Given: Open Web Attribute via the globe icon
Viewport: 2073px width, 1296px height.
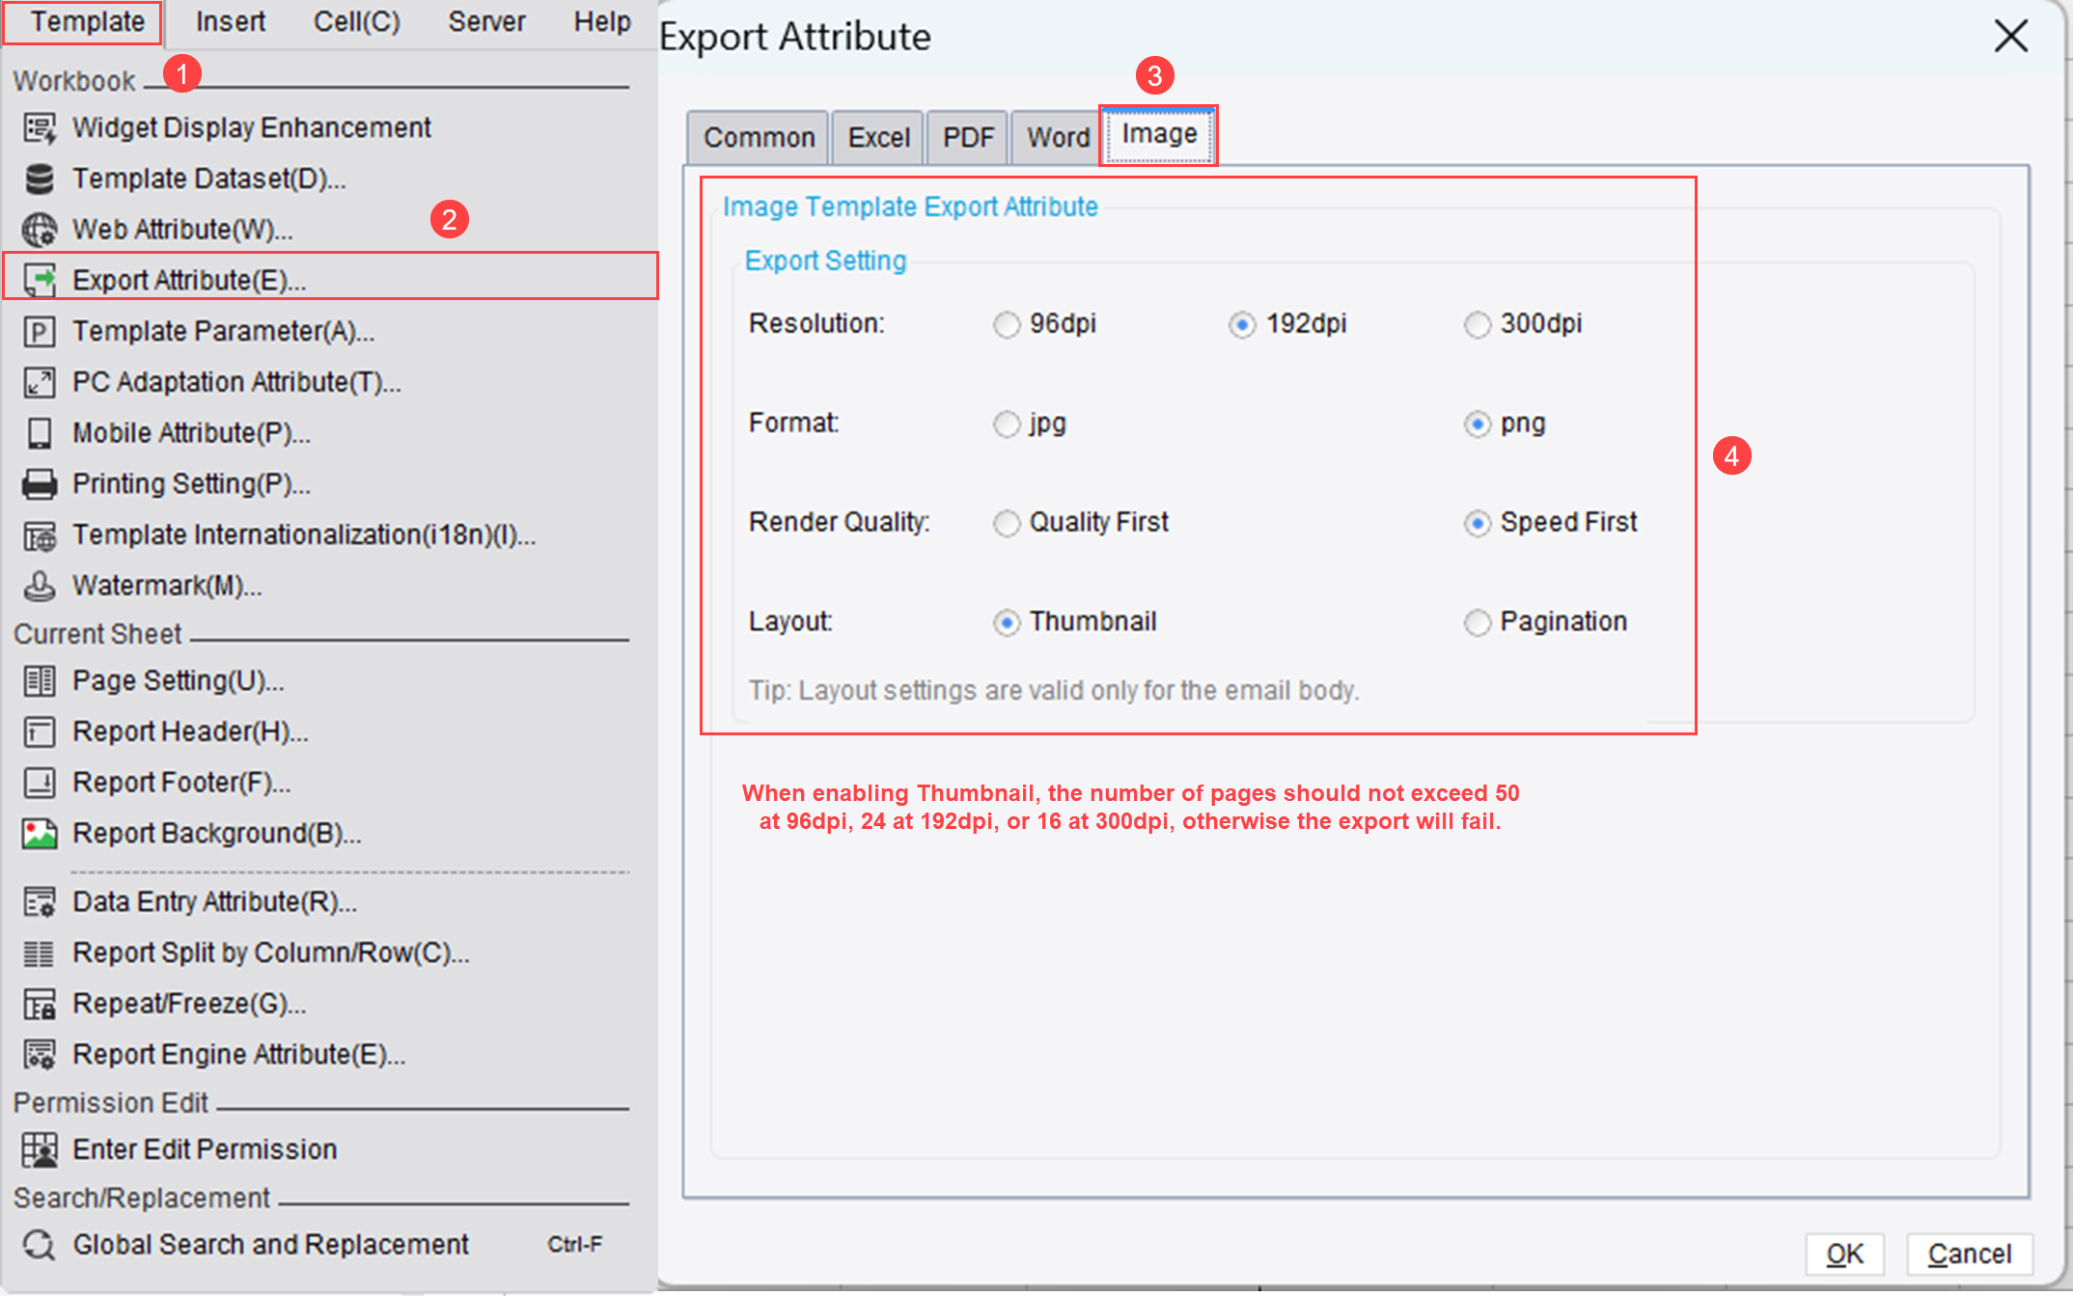Looking at the screenshot, I should 39,229.
